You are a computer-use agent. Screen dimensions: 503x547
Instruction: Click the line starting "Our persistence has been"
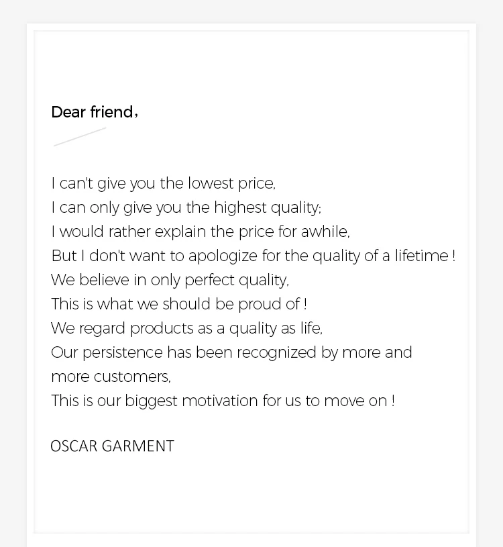pos(231,352)
